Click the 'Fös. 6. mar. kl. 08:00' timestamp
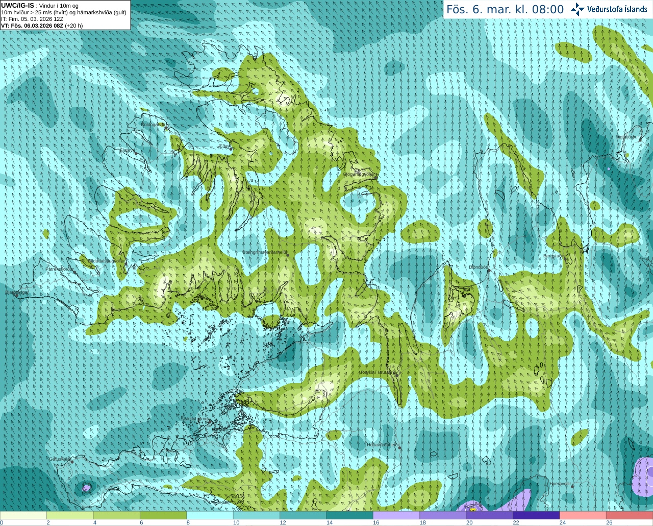This screenshot has width=653, height=526. [505, 9]
